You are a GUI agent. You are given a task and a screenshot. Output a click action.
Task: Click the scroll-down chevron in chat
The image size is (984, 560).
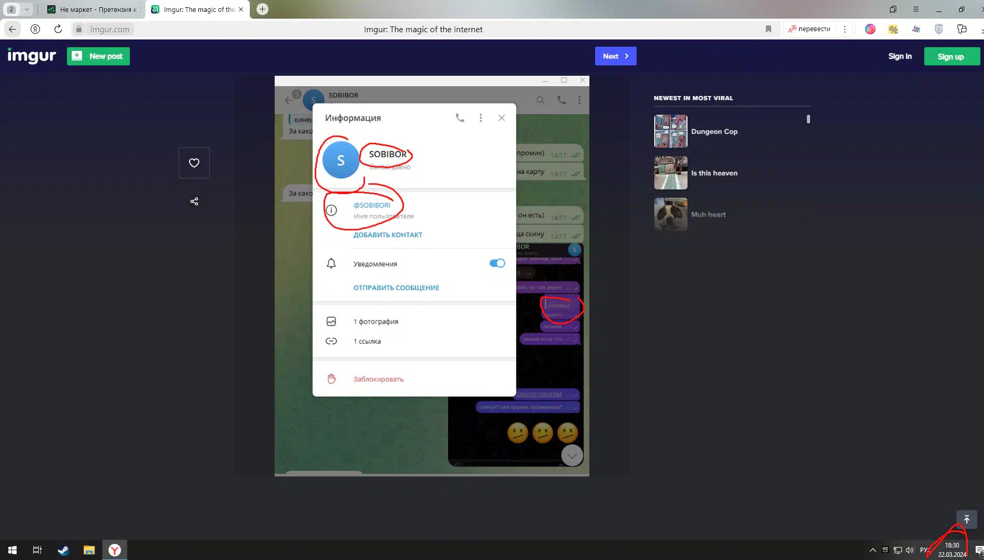[x=572, y=456]
